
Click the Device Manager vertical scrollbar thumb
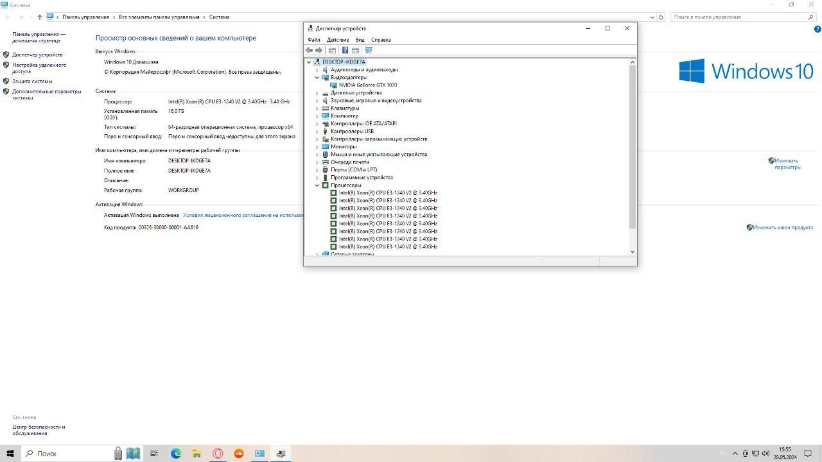click(x=633, y=146)
